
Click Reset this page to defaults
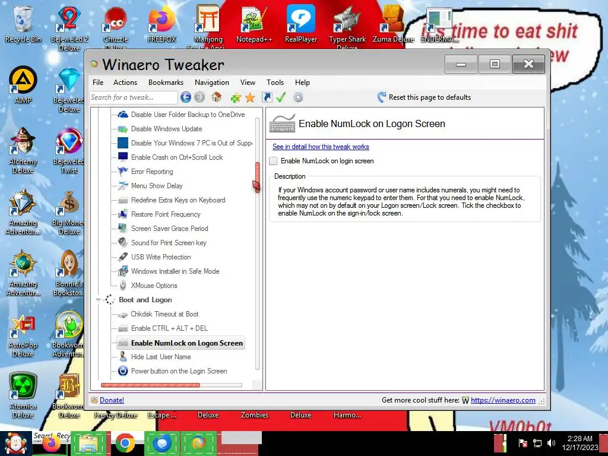coord(424,97)
